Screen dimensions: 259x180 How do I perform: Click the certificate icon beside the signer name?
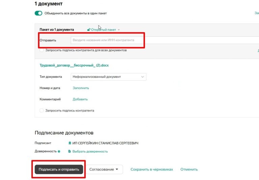70,143
